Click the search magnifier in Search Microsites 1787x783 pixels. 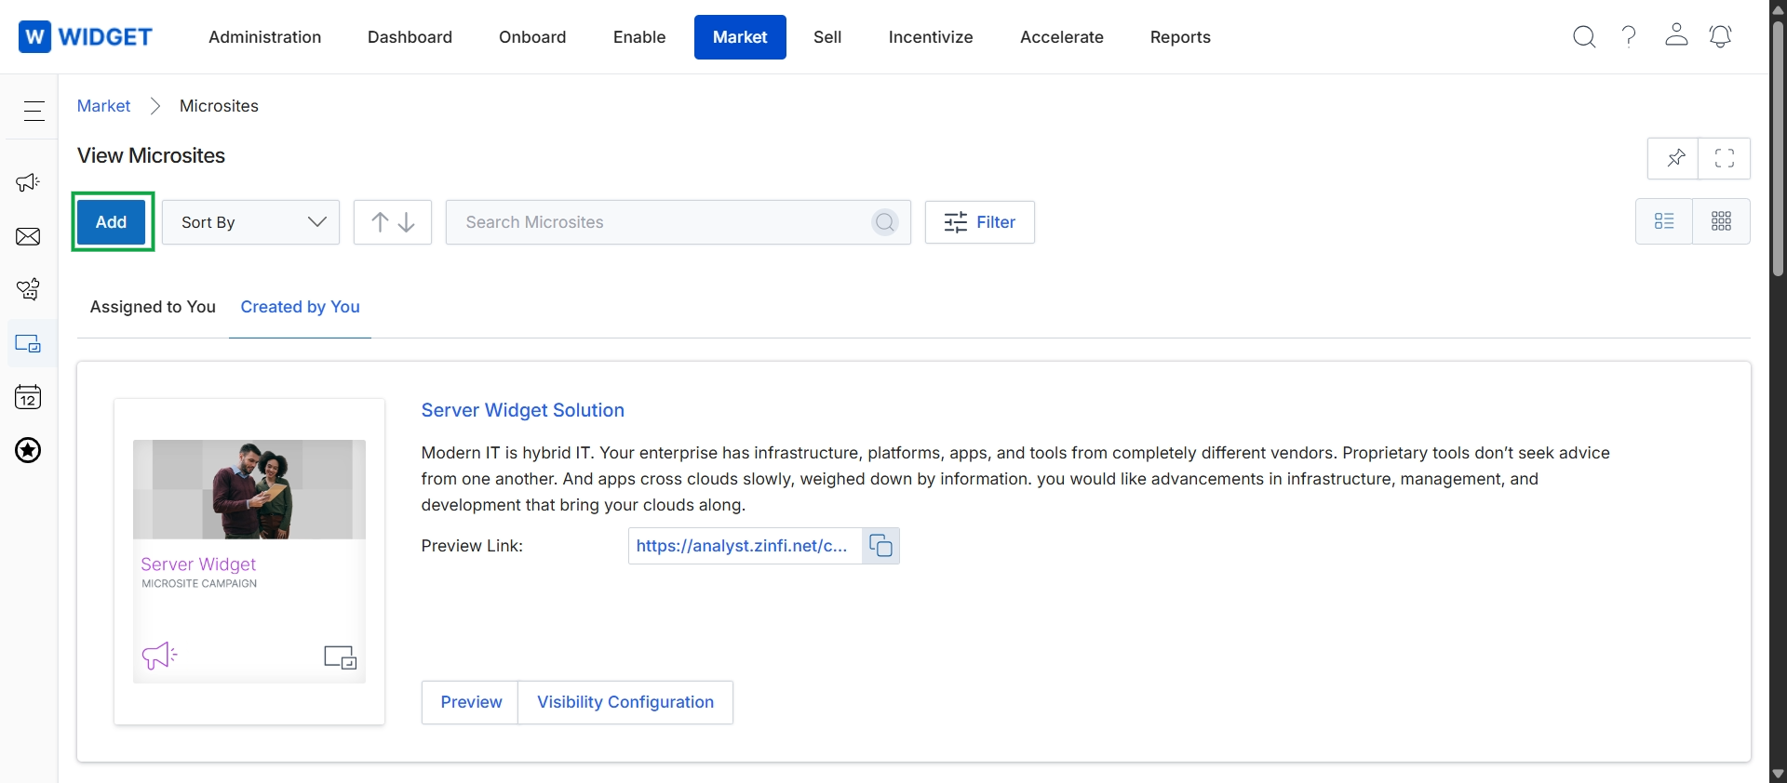[x=885, y=222]
